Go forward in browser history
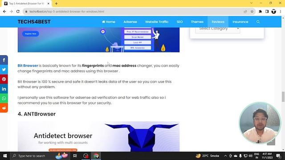 tap(11, 12)
